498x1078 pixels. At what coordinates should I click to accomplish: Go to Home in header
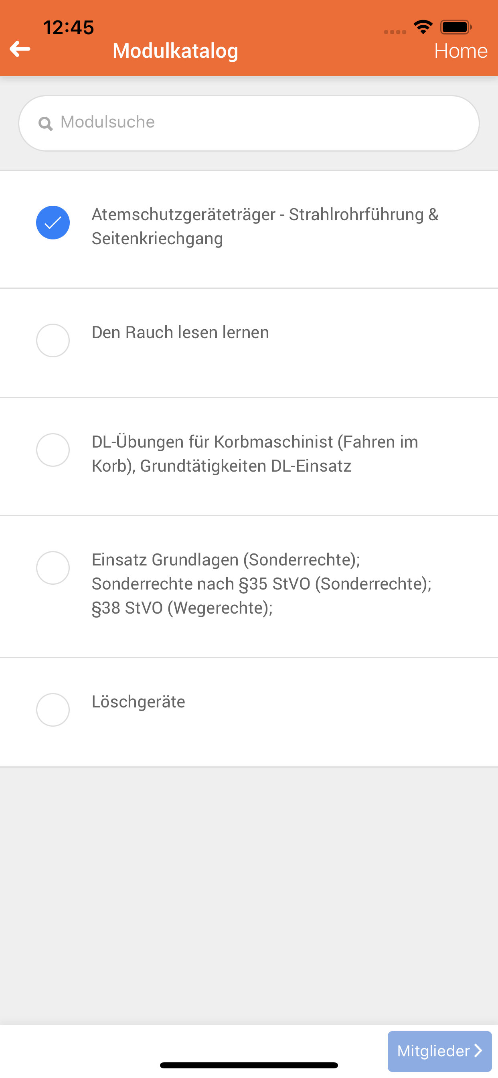(461, 51)
